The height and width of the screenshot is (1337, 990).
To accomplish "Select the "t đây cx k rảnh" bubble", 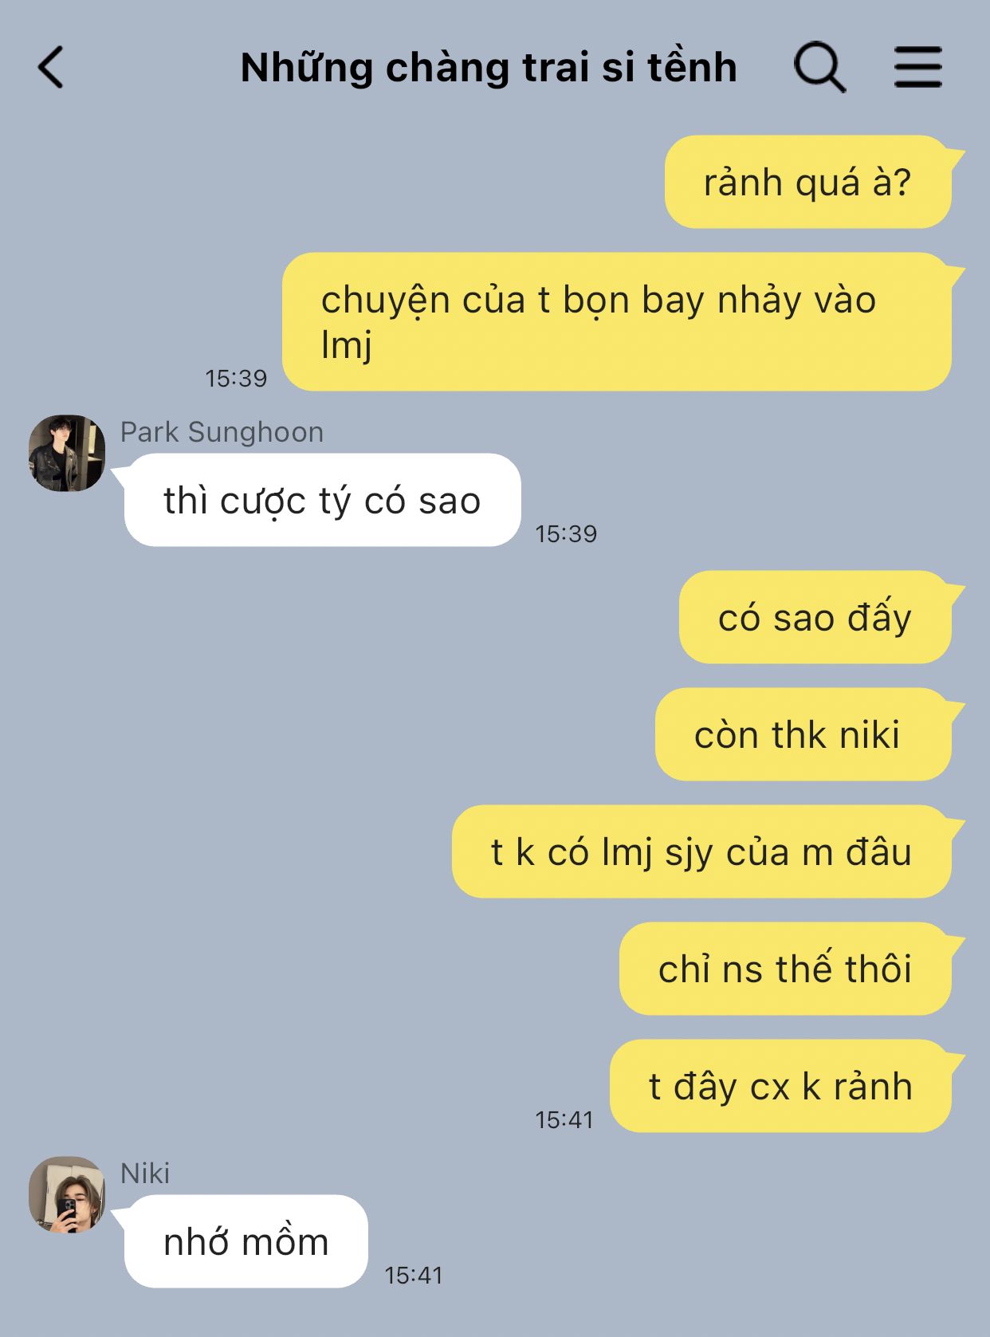I will pos(780,1086).
